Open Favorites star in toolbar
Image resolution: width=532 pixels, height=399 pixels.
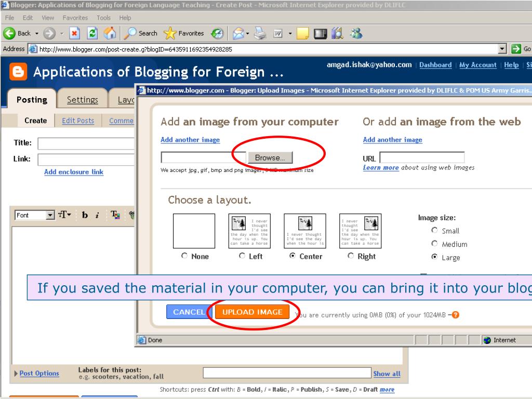click(170, 33)
